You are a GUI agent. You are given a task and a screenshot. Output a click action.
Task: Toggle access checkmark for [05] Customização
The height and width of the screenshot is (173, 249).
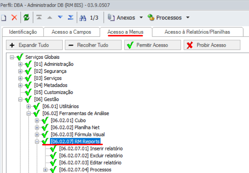click(28, 92)
